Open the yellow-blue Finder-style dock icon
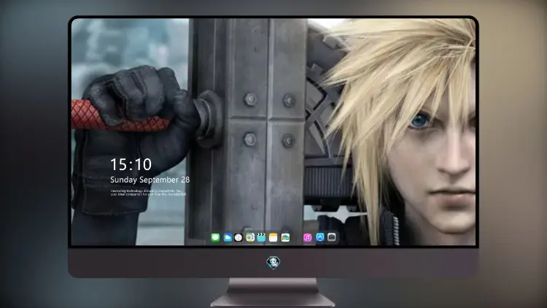Image resolution: width=547 pixels, height=308 pixels. (250, 238)
